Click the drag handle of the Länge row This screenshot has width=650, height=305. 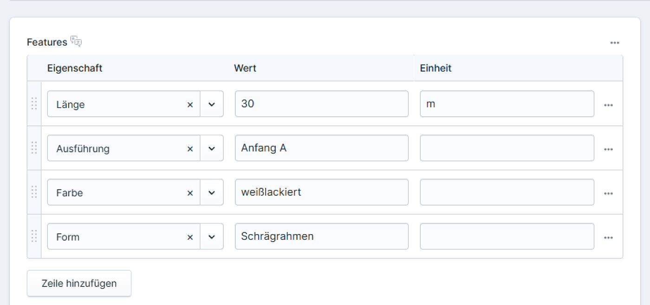coord(34,104)
